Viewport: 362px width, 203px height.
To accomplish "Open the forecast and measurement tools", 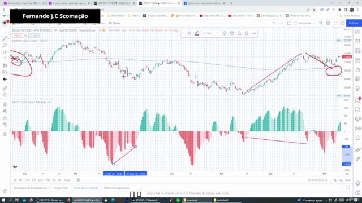I will tap(5, 73).
